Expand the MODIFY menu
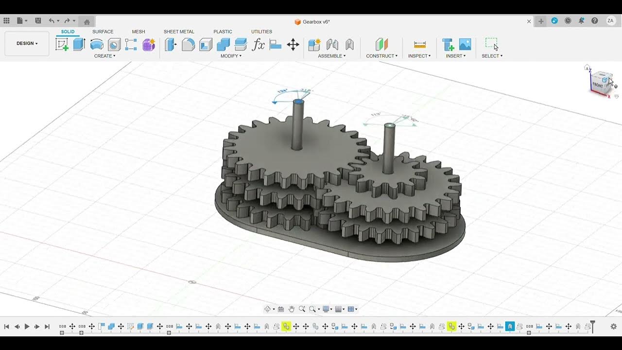Screen dimensions: 622x350 point(231,56)
